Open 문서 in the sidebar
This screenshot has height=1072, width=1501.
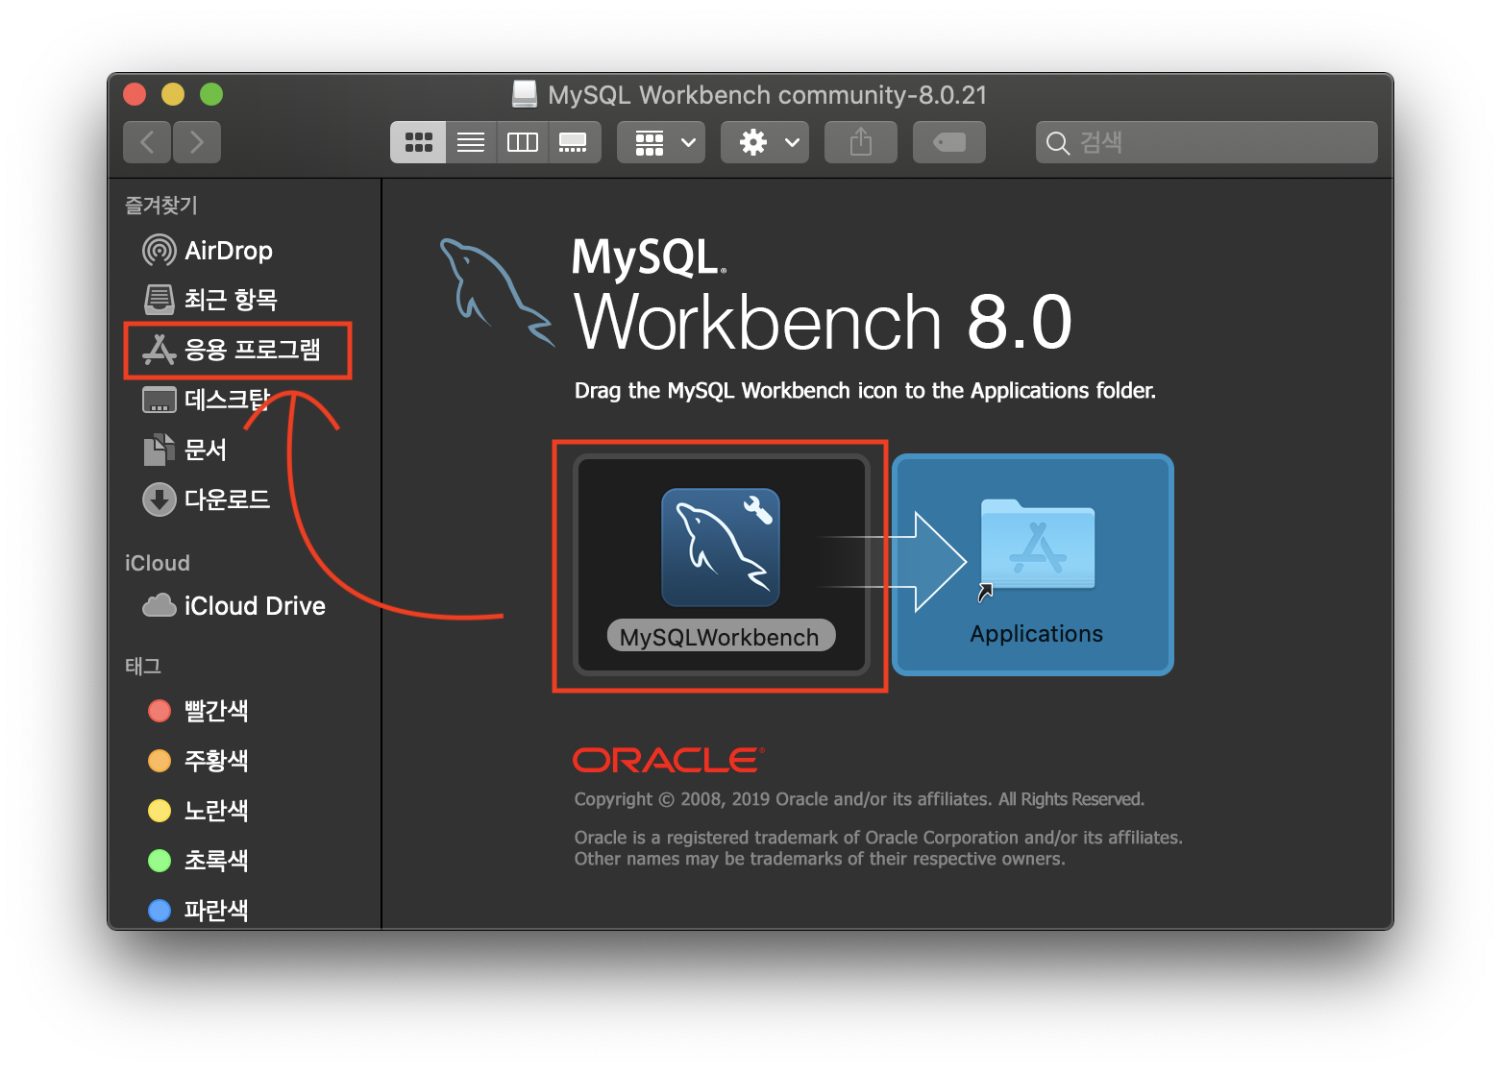tap(185, 450)
